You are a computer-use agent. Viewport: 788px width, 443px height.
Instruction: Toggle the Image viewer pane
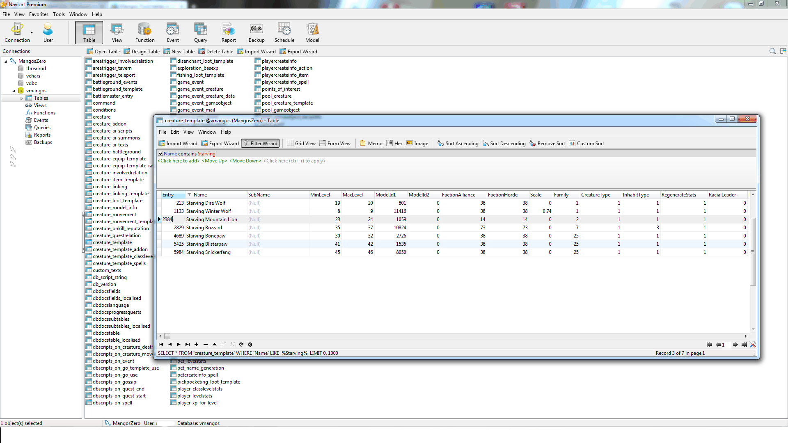[417, 143]
